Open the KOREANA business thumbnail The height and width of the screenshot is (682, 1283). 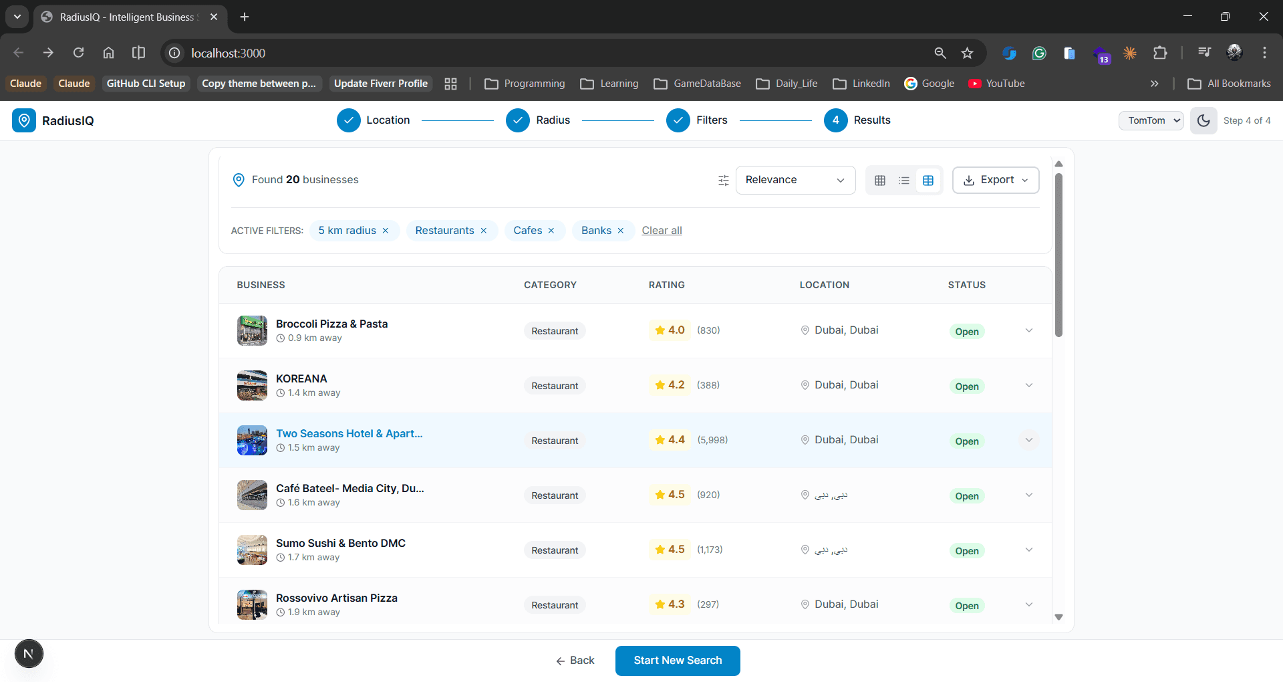[252, 385]
